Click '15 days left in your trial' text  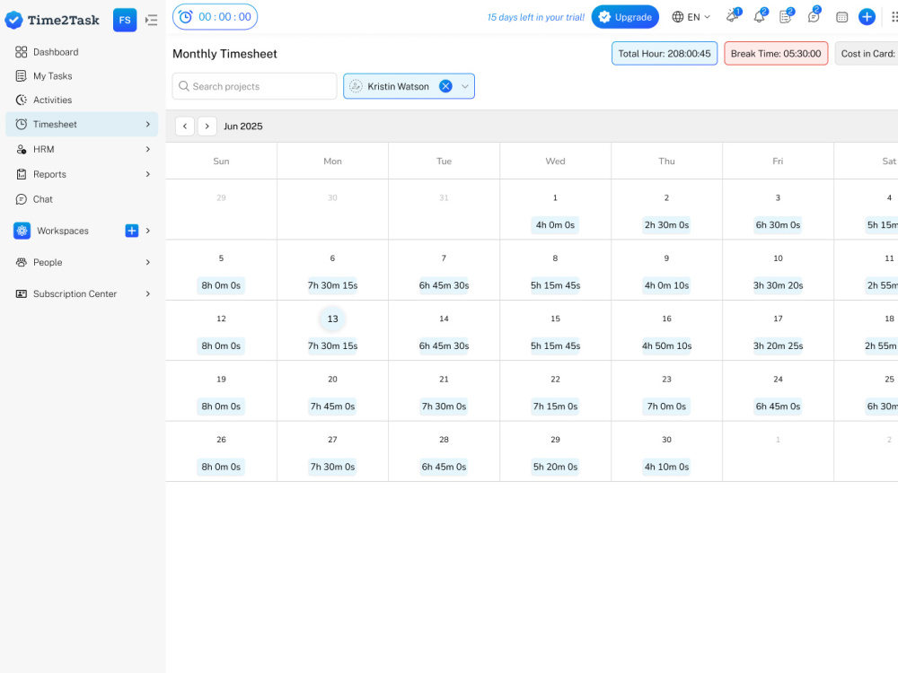(x=535, y=17)
